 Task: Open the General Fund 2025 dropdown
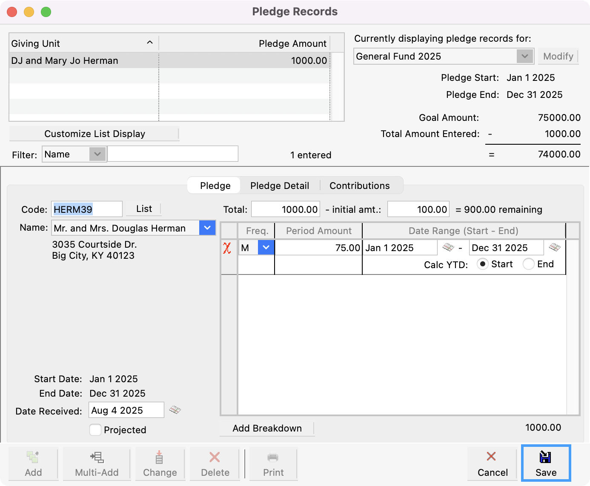click(x=525, y=56)
